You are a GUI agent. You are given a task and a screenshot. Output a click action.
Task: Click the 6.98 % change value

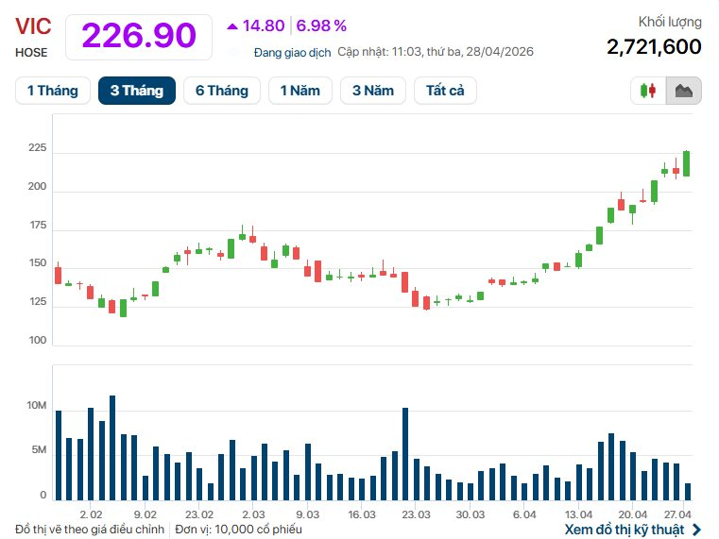pyautogui.click(x=321, y=25)
